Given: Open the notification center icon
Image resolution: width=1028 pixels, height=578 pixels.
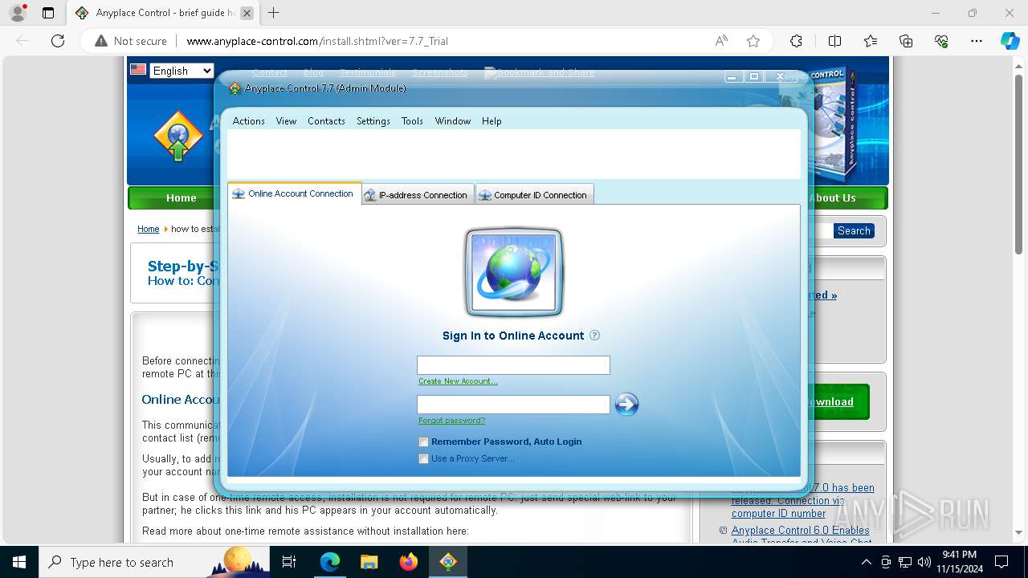Looking at the screenshot, I should coord(1001,562).
